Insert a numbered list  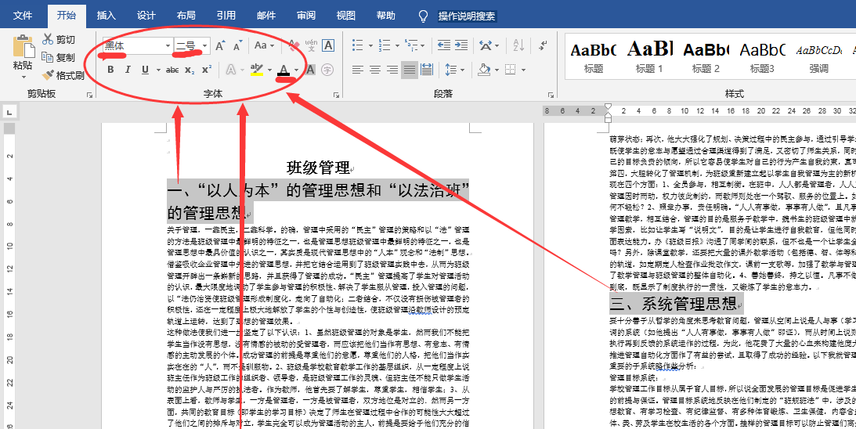[385, 45]
